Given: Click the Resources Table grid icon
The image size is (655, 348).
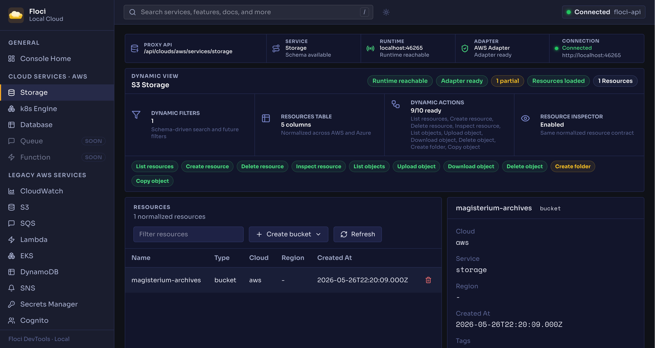Looking at the screenshot, I should [266, 118].
